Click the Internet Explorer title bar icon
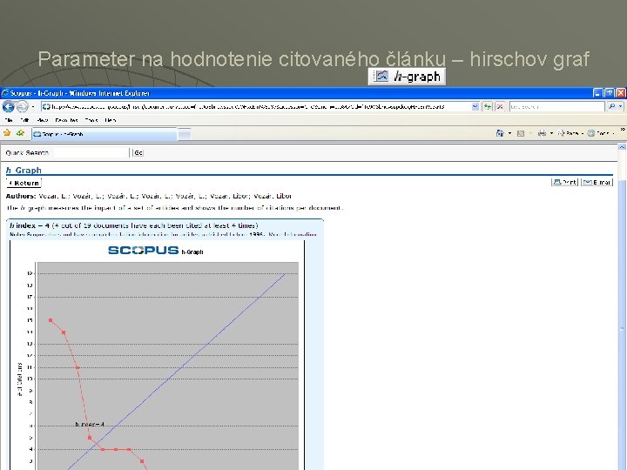 pyautogui.click(x=5, y=93)
